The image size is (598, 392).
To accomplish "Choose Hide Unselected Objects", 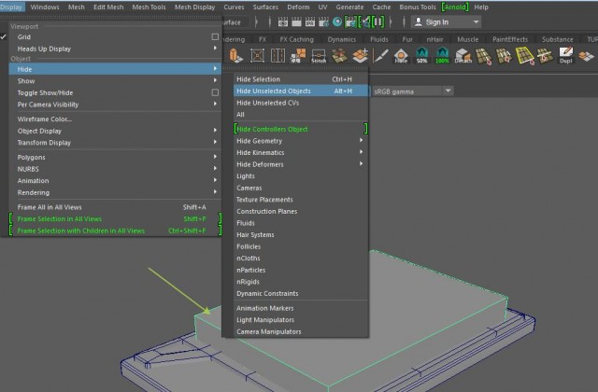I will tap(301, 91).
